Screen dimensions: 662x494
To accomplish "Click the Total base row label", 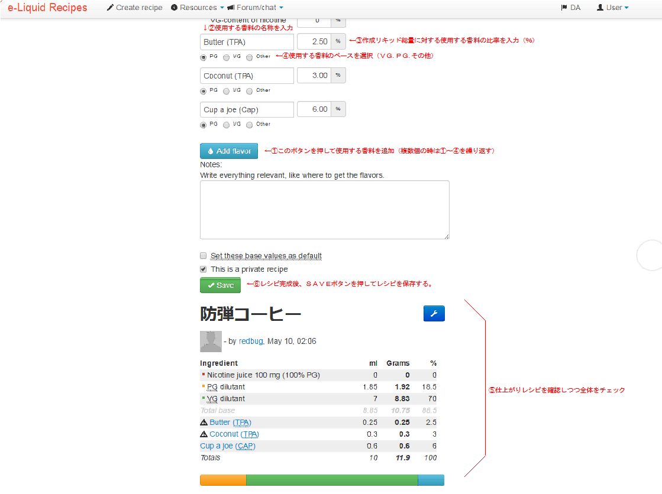I will (218, 411).
